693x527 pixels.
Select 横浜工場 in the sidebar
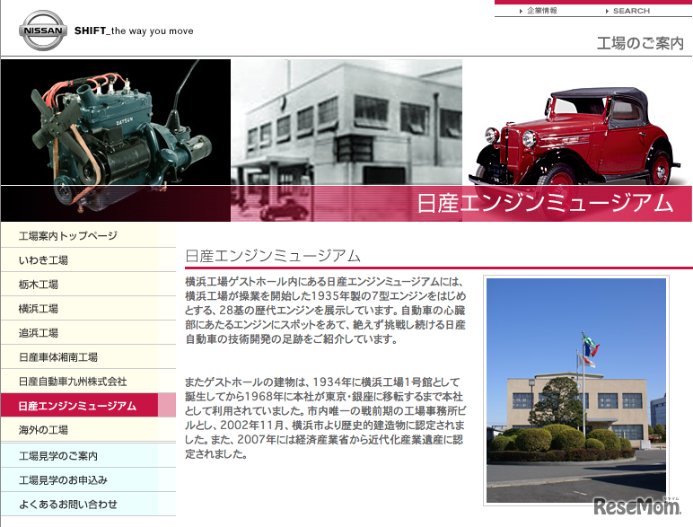pos(88,309)
